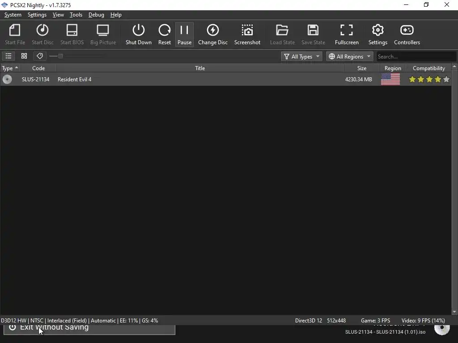The image size is (458, 343).
Task: Click the compatibility star rating
Action: 429,79
